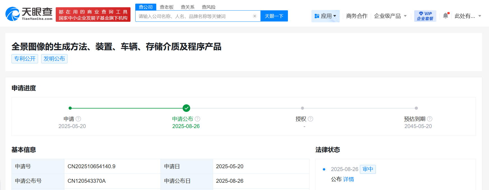Open the VIP 企业套餐 badge
Viewport: 489px width, 190px height.
(425, 16)
